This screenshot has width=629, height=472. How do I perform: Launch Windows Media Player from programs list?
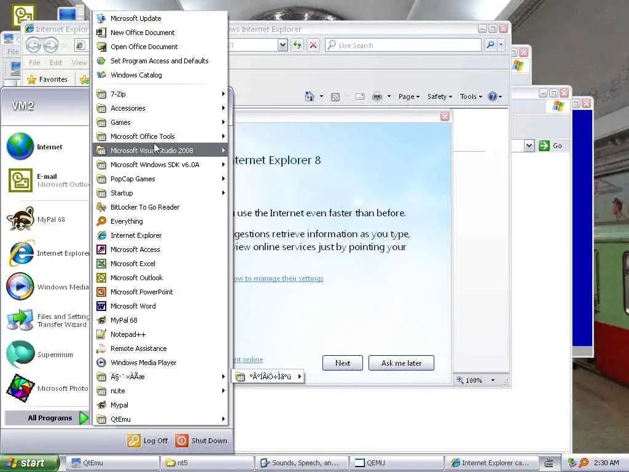coord(160,363)
